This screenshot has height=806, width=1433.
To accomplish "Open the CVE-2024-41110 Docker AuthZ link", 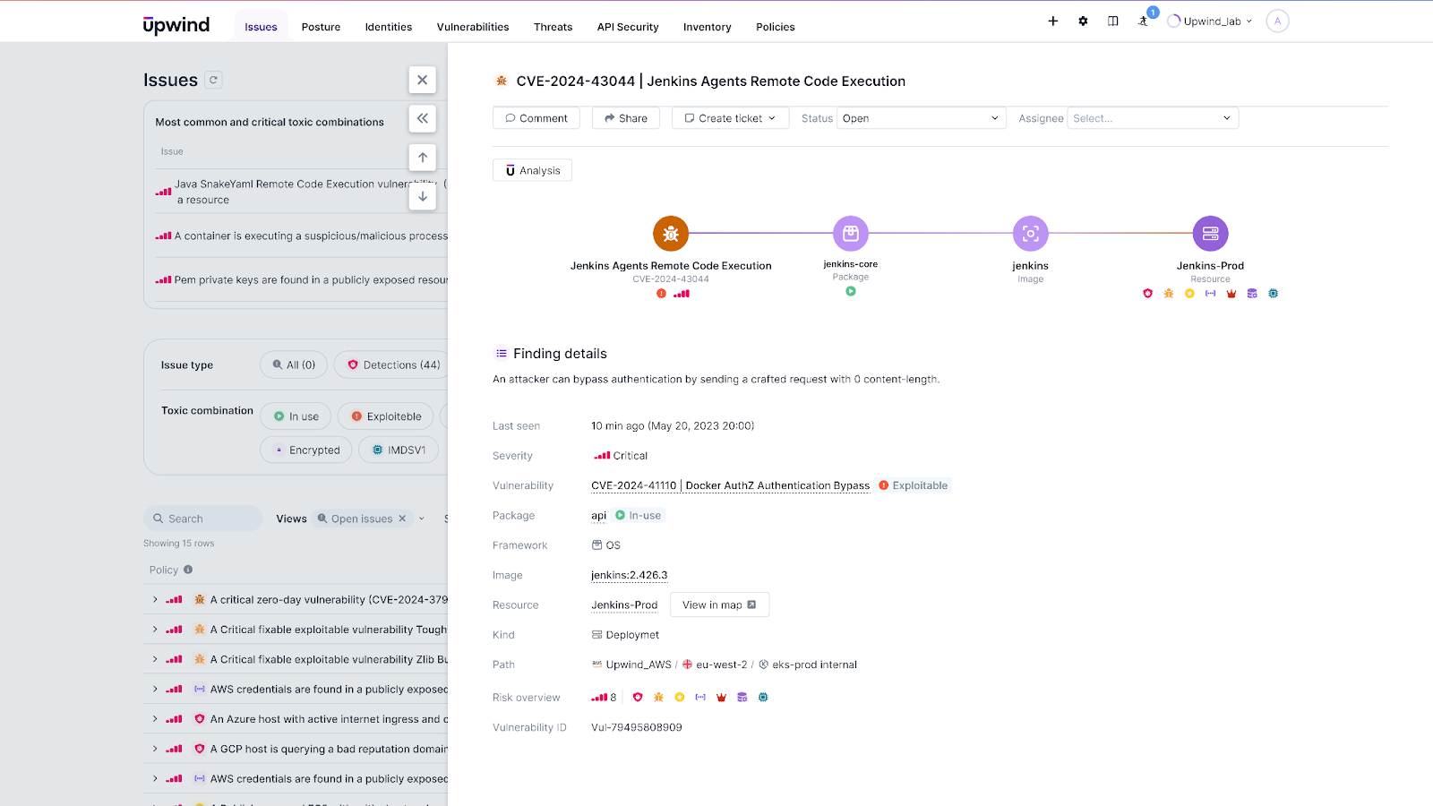I will (x=730, y=485).
